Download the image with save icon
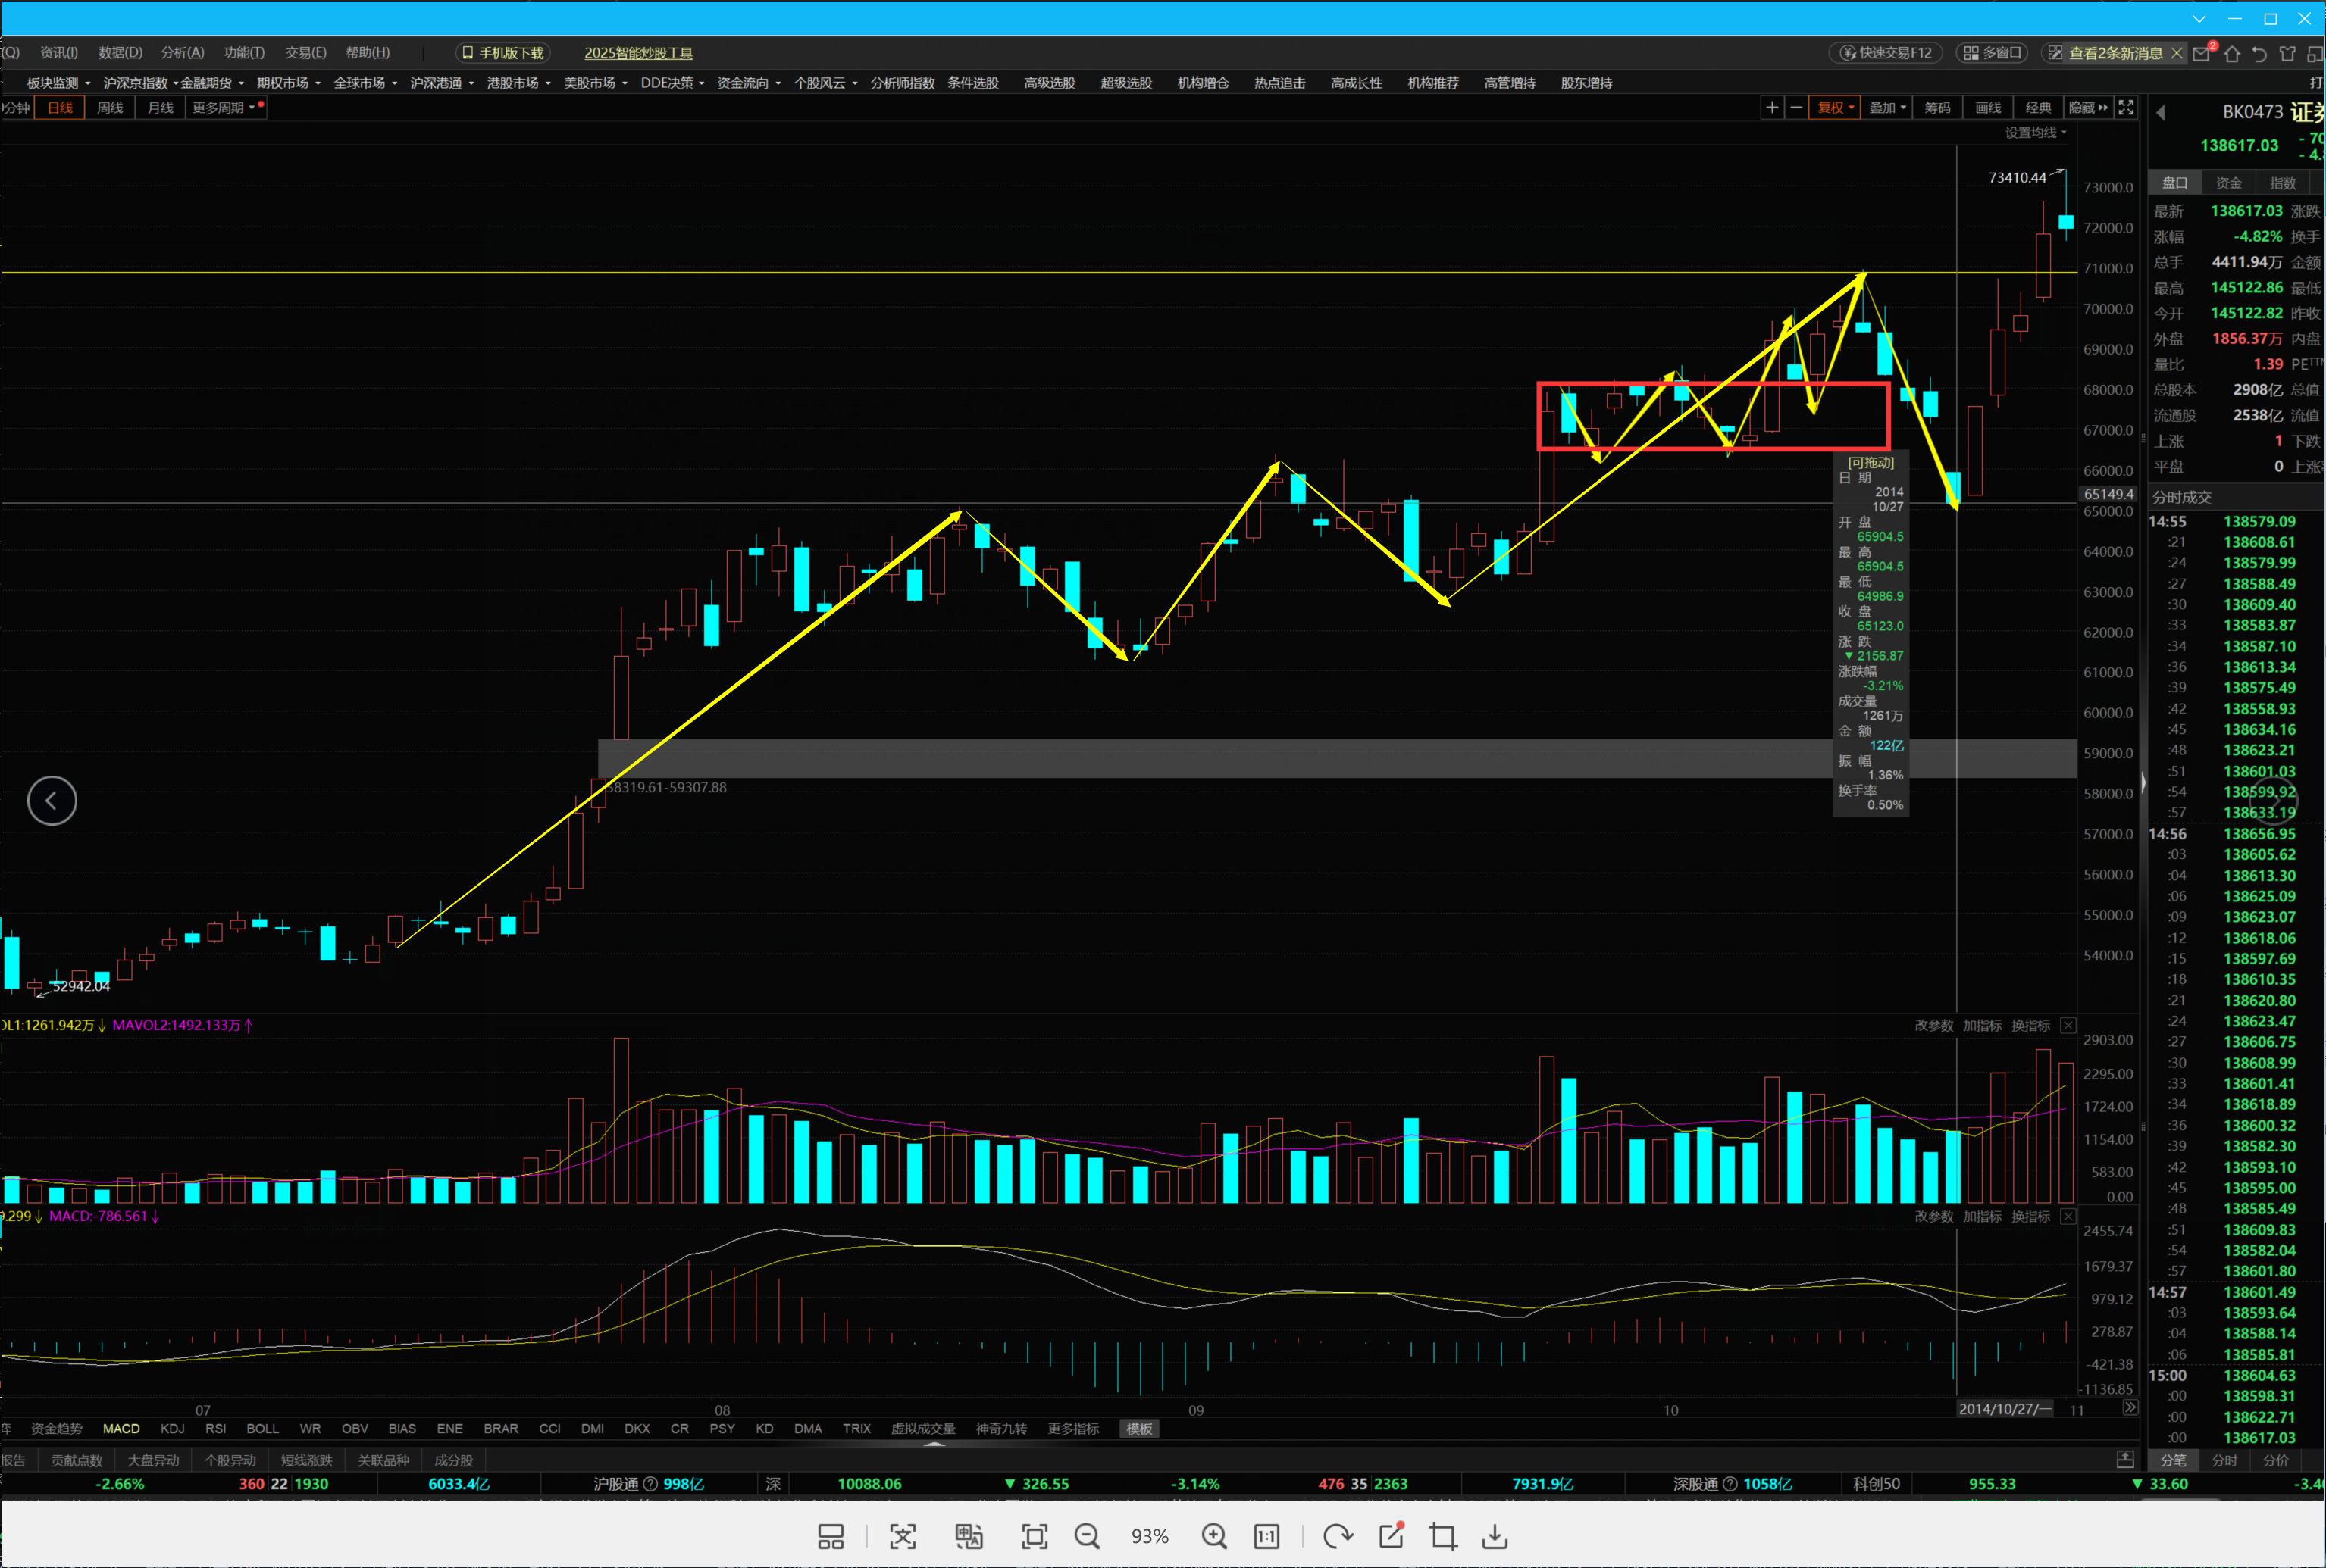The width and height of the screenshot is (2326, 1568). (1495, 1536)
